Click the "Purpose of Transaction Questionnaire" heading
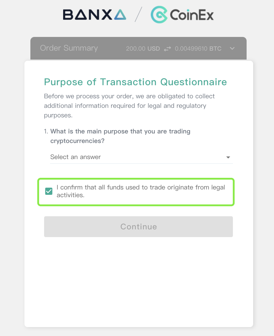The height and width of the screenshot is (336, 274). pyautogui.click(x=136, y=82)
